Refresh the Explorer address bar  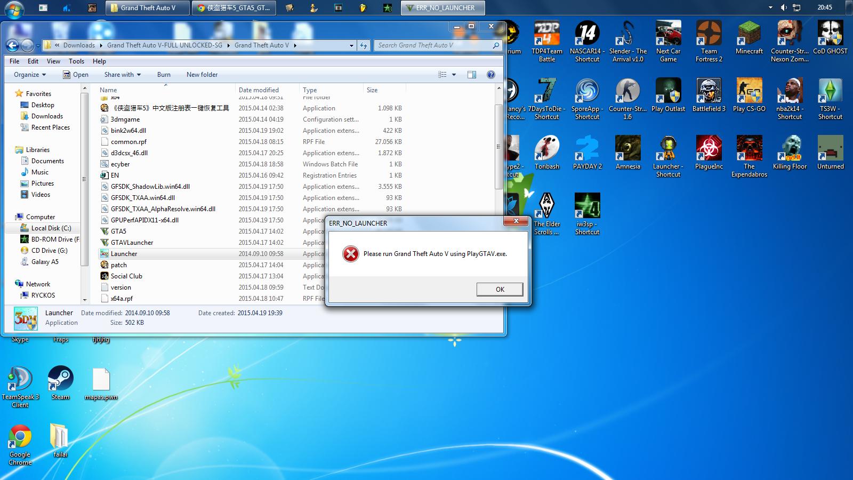364,45
